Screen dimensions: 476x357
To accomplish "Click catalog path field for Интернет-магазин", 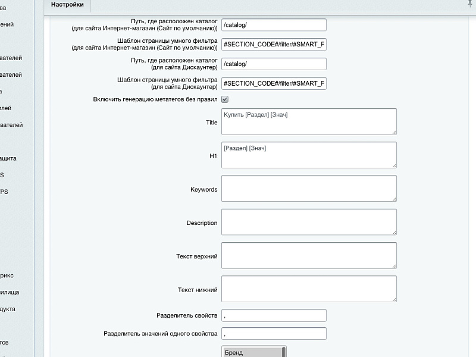I will coord(274,24).
